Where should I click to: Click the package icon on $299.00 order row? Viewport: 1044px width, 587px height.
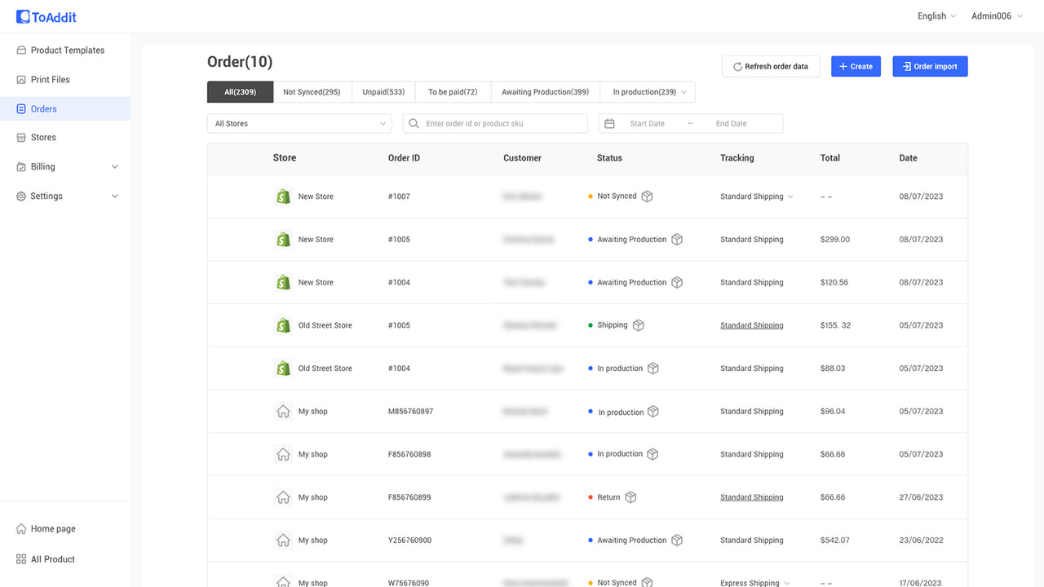[677, 240]
